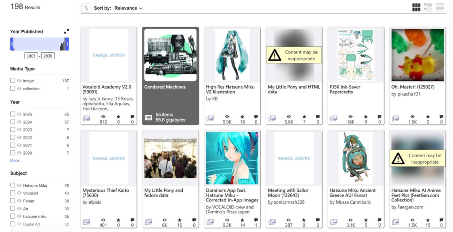Click author text 'by pikacha101'
Viewport: 453px width, 232px height.
(x=406, y=94)
